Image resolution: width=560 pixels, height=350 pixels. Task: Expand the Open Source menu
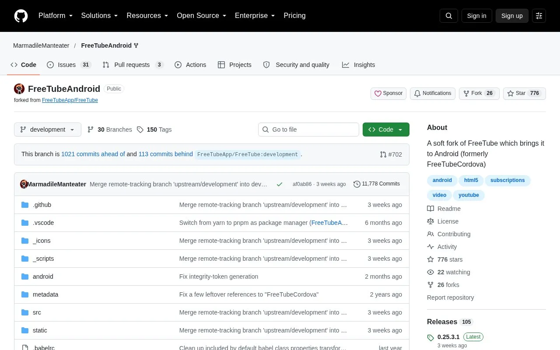pyautogui.click(x=201, y=16)
